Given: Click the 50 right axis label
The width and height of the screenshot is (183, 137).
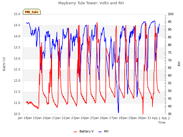Looking at the screenshot, I should pyautogui.click(x=170, y=91).
